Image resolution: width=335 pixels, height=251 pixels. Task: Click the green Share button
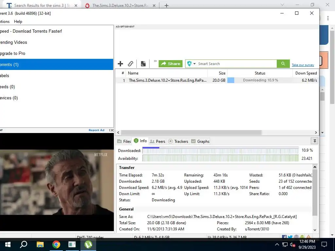(170, 64)
